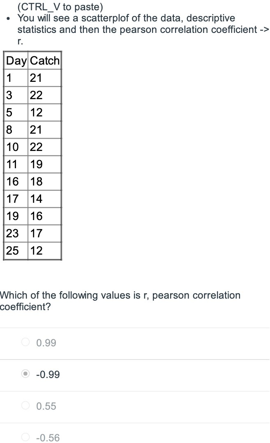Click the Catch column header
Screen dimensions: 270x443
(x=44, y=60)
